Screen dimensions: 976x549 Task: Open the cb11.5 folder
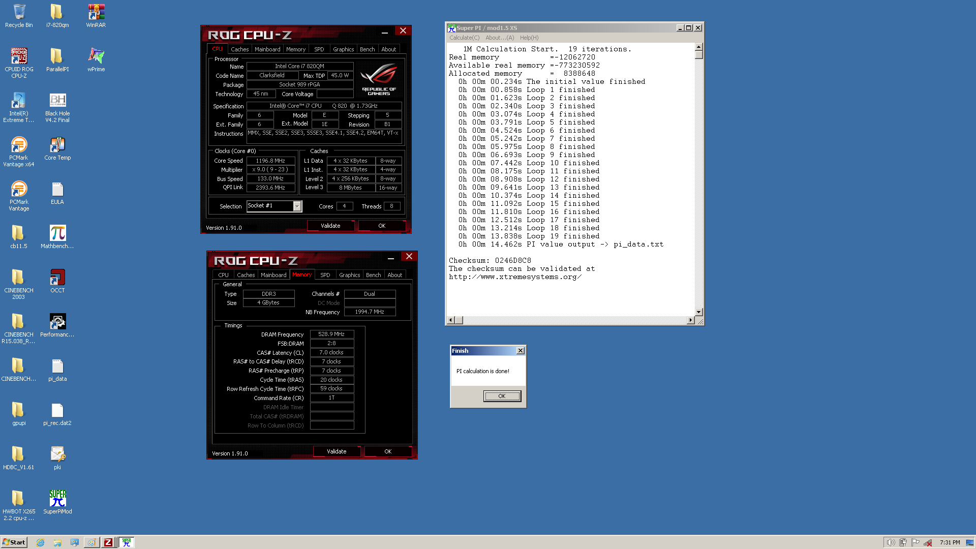click(x=19, y=236)
